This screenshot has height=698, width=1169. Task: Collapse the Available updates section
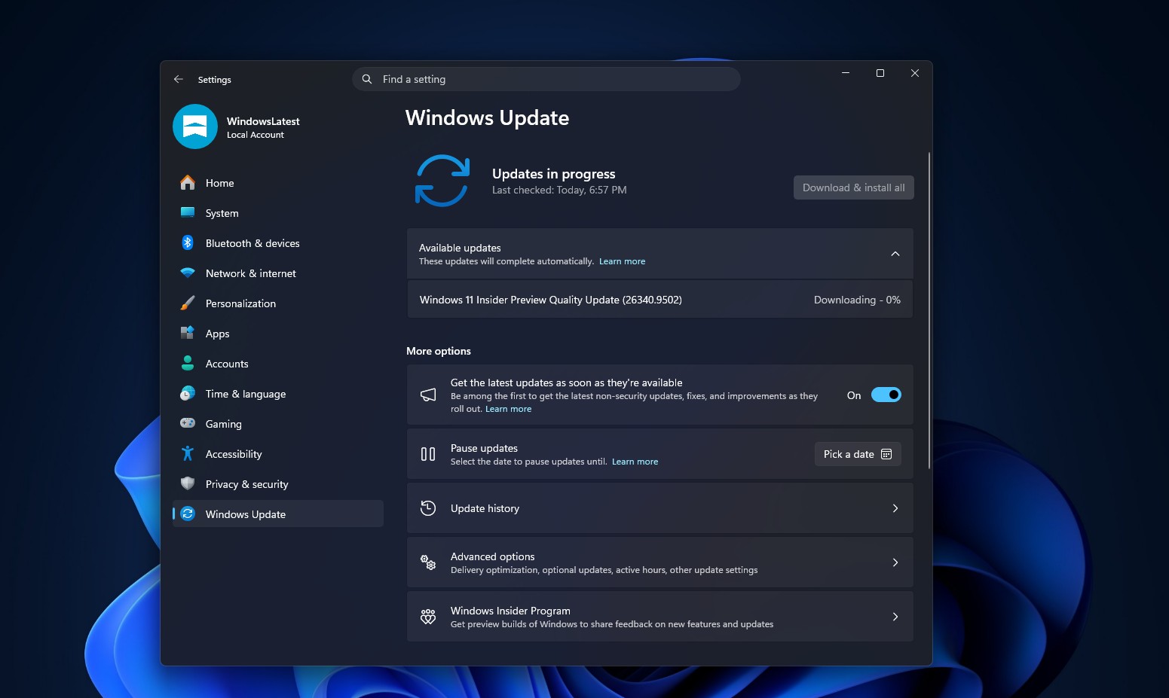pos(895,254)
